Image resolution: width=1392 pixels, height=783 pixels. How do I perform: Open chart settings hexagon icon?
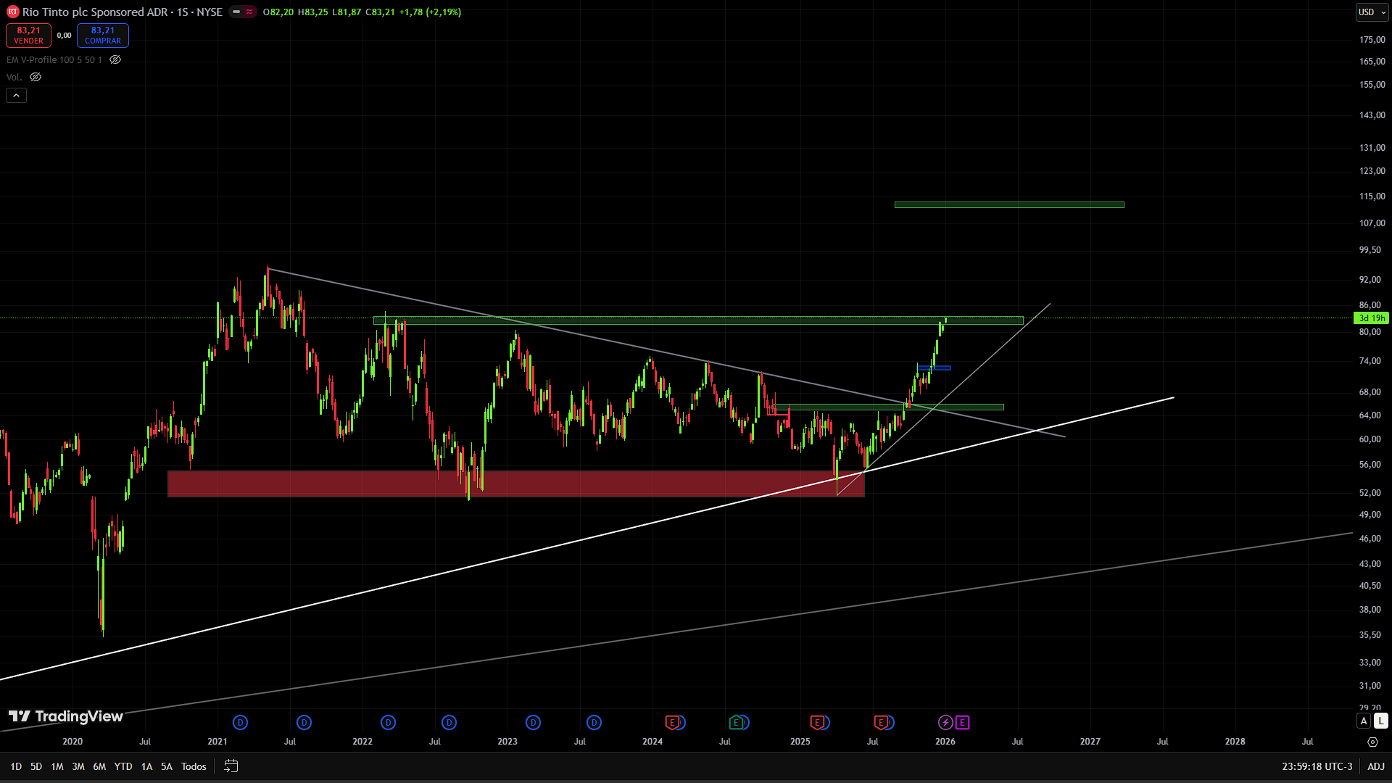point(1372,742)
